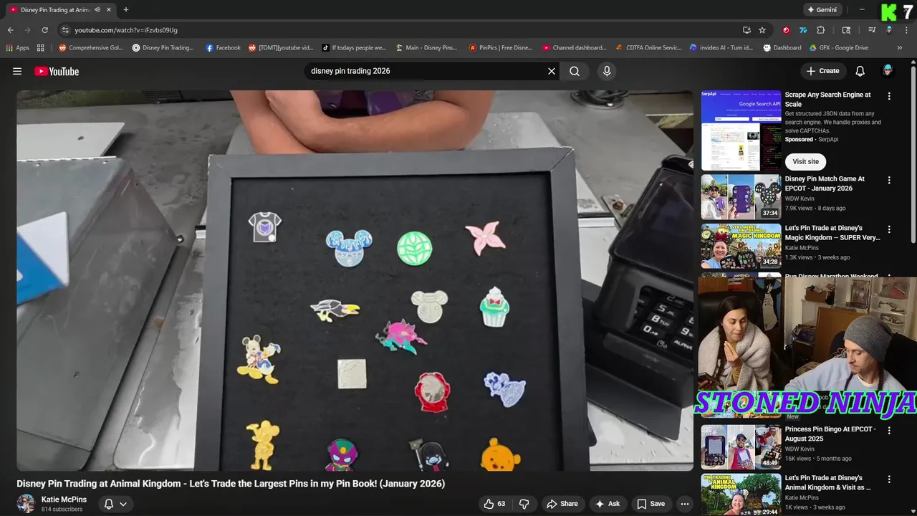The image size is (917, 516).
Task: Open the Extensions puzzle icon
Action: click(821, 30)
